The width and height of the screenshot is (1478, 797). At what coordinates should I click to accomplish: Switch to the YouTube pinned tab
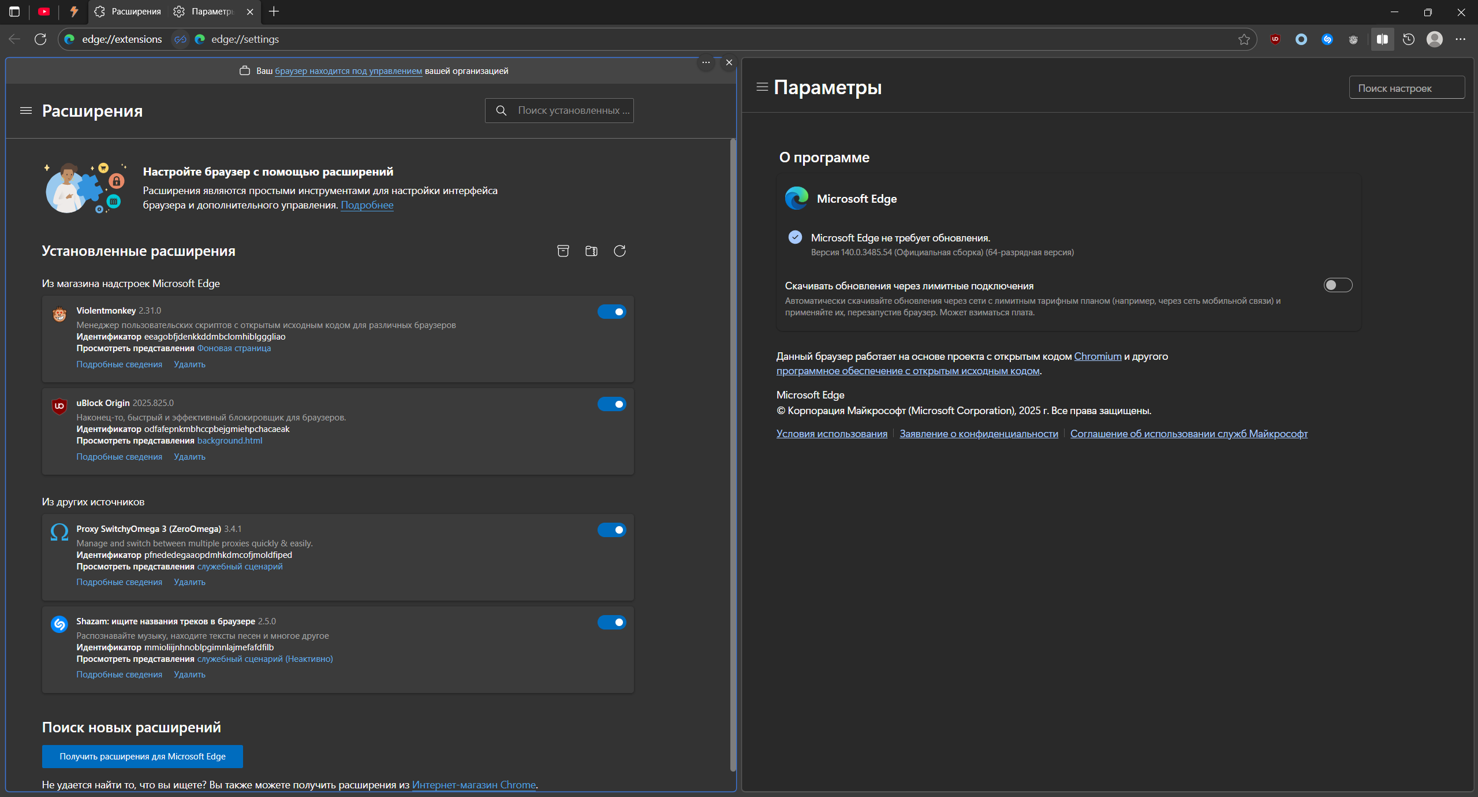44,12
